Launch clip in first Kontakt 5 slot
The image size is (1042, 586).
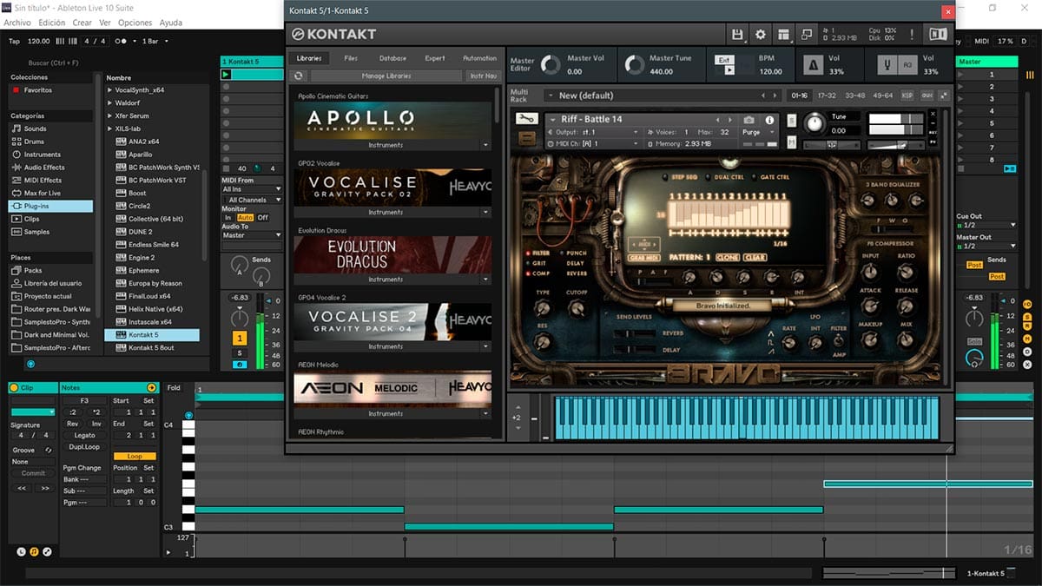(x=227, y=75)
